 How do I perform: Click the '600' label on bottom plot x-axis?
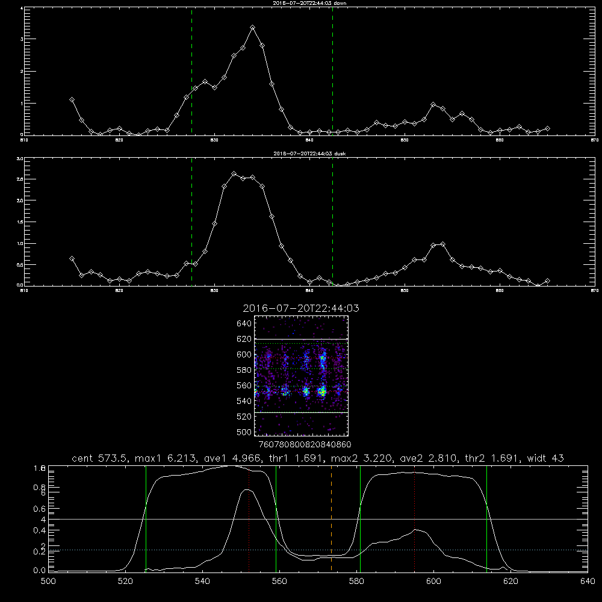433,582
